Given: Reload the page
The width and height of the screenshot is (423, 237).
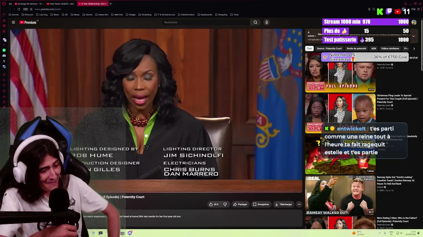Looking at the screenshot, I should (x=19, y=9).
